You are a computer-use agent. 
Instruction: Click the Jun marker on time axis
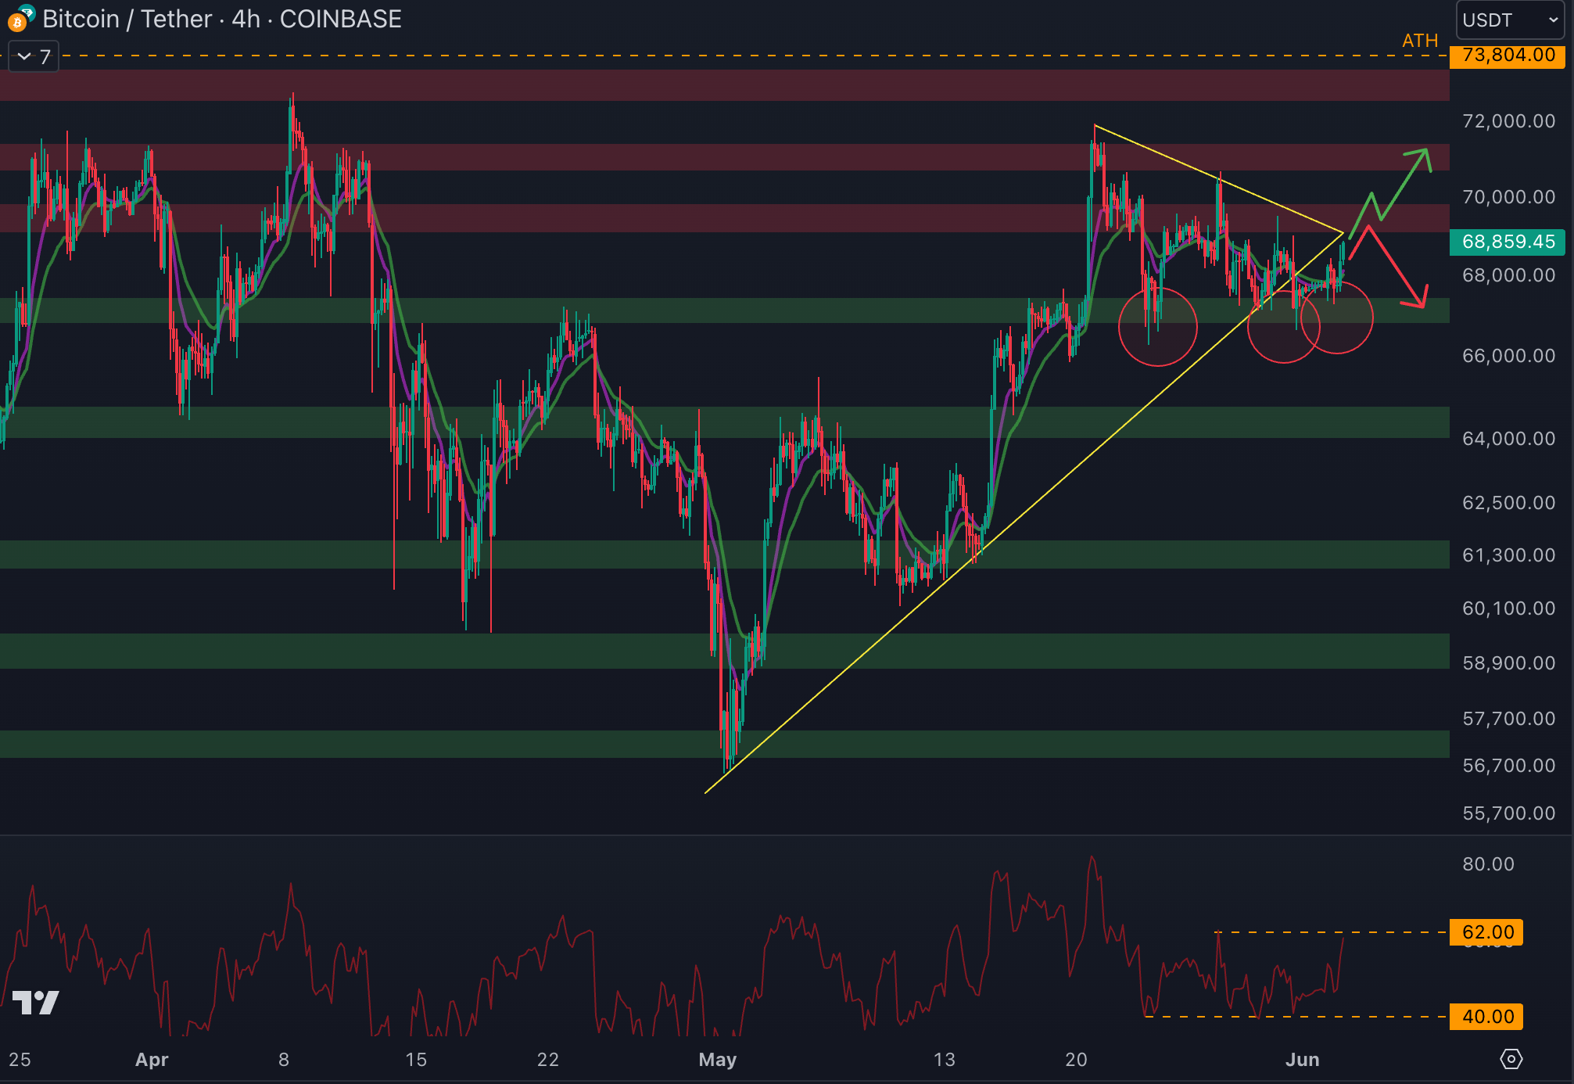point(1302,1060)
